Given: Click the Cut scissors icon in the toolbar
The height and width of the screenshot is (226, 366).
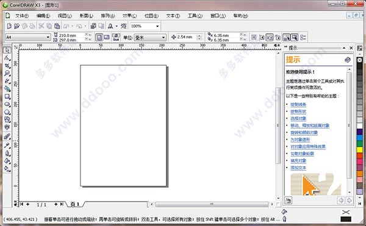Looking at the screenshot, I should tap(41, 26).
